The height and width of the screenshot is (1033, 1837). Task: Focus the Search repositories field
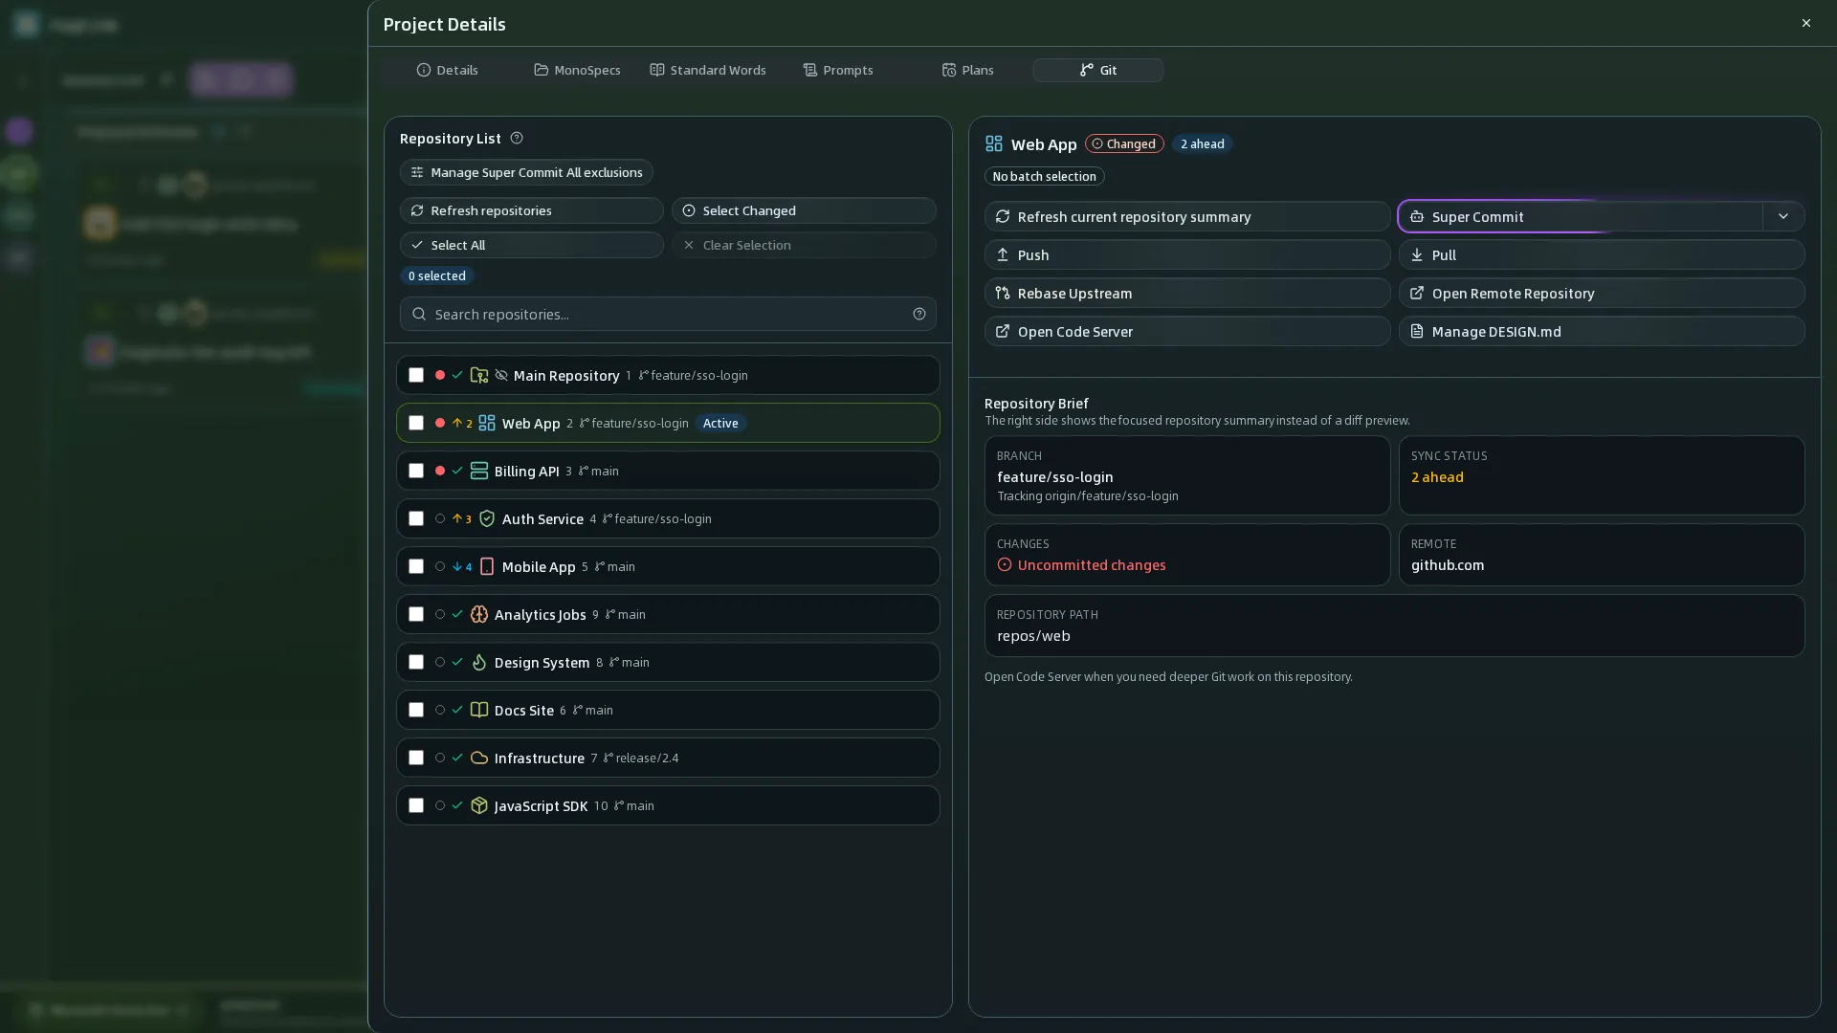pyautogui.click(x=668, y=315)
